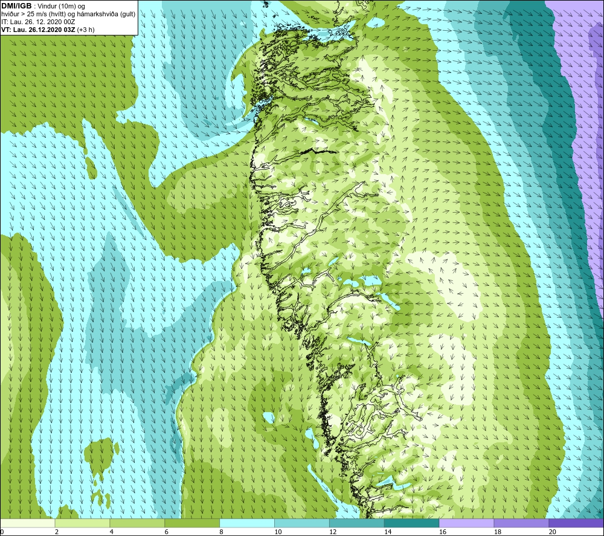Select the 12–14 m/s medium teal swatch

(357, 523)
